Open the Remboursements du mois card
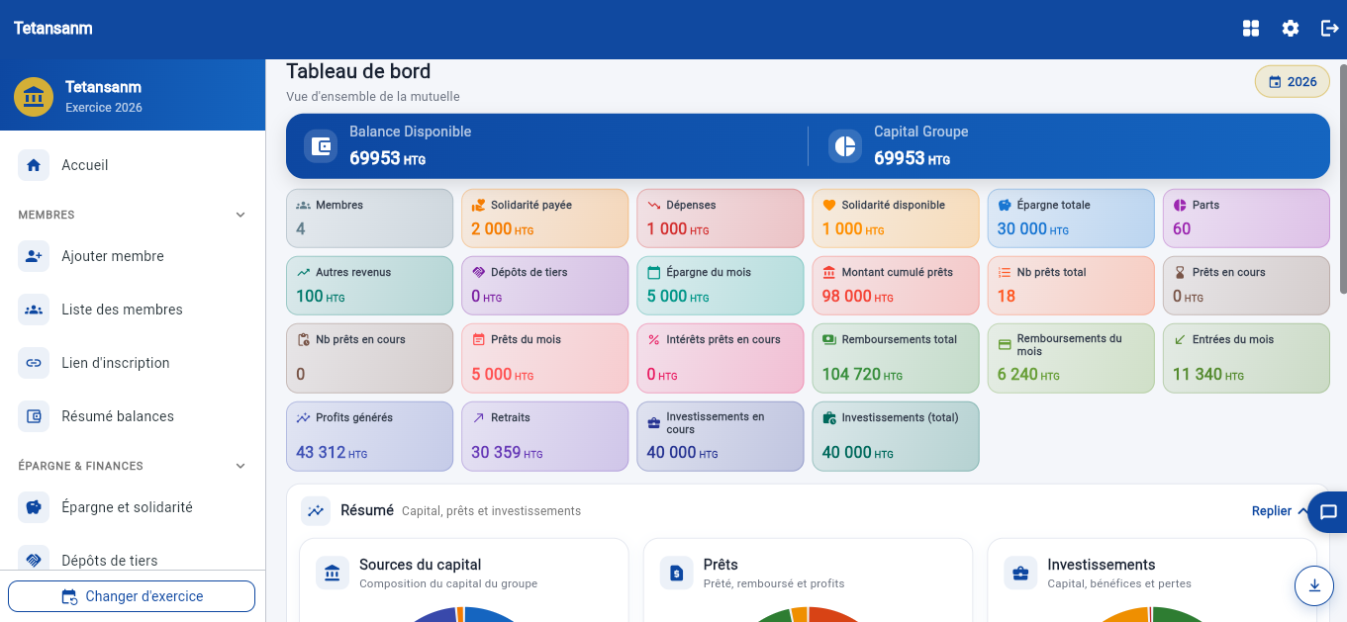The height and width of the screenshot is (622, 1347). pyautogui.click(x=1071, y=358)
